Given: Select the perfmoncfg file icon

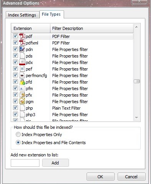Looking at the screenshot, I should point(22,75).
